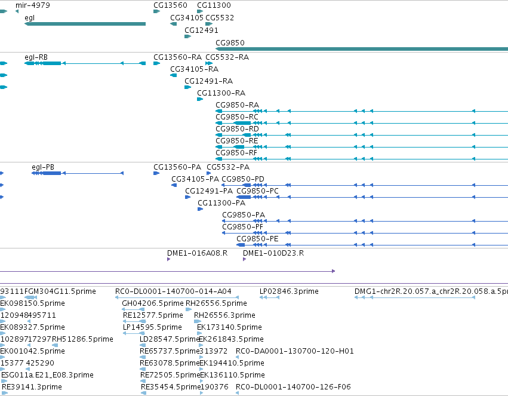The image size is (508, 396).
Task: Select the FGM304G11.5prime EST
Action: click(31, 297)
